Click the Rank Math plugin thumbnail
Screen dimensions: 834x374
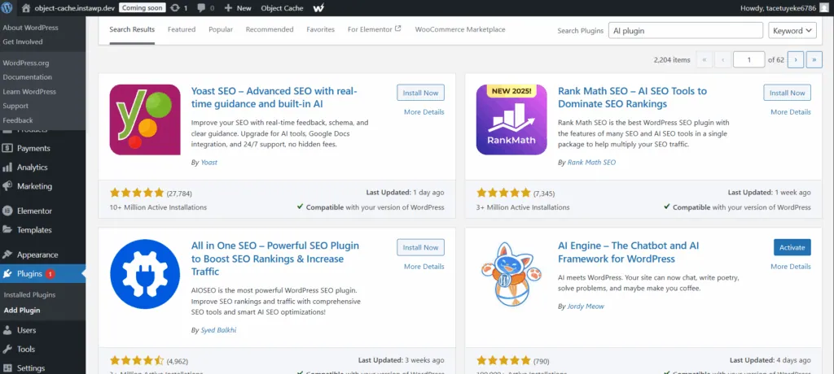tap(511, 120)
